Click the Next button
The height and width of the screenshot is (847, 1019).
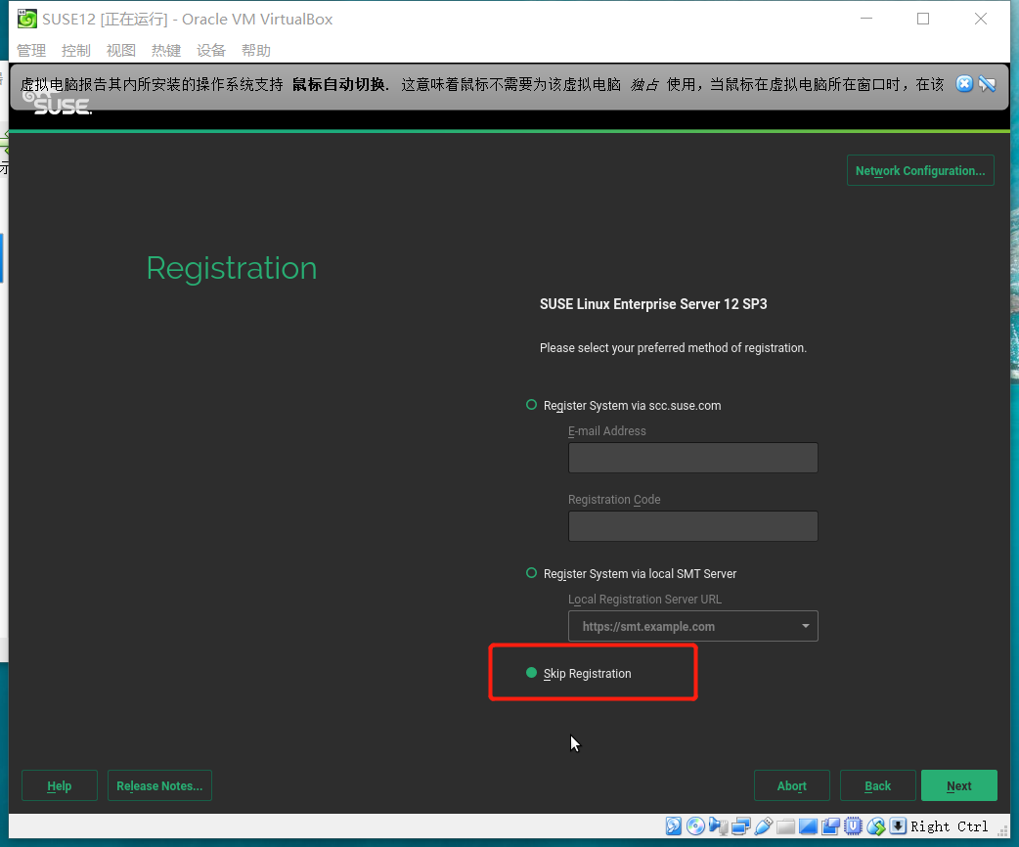pyautogui.click(x=958, y=785)
